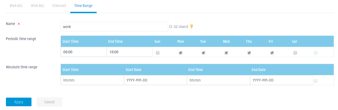Add a periodic time range row

[x=316, y=53]
